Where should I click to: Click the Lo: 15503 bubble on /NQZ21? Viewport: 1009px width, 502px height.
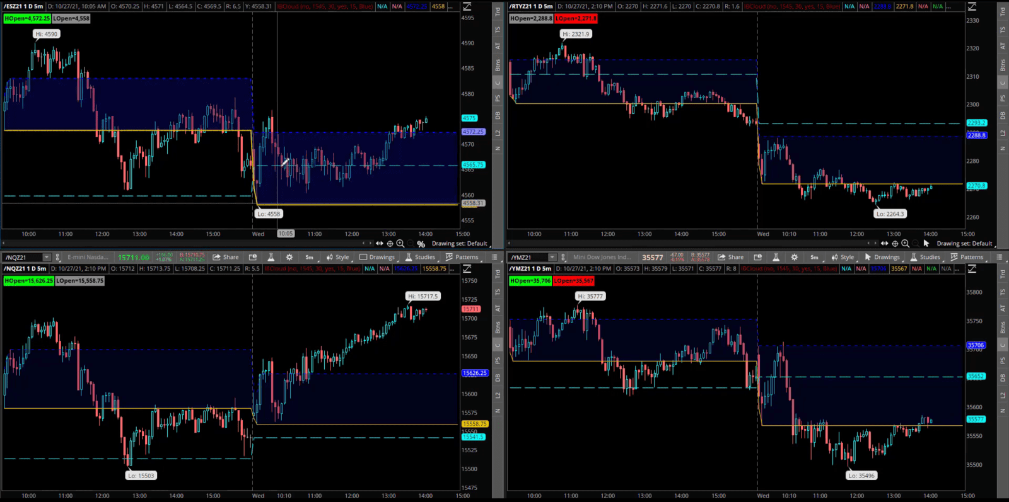click(x=141, y=476)
